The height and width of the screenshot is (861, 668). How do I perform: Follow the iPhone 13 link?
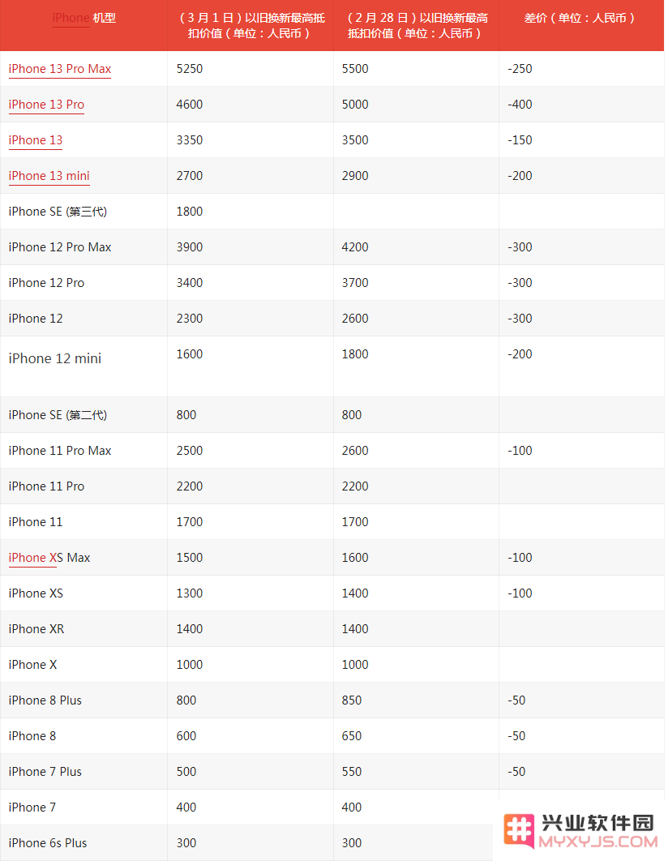pyautogui.click(x=36, y=140)
